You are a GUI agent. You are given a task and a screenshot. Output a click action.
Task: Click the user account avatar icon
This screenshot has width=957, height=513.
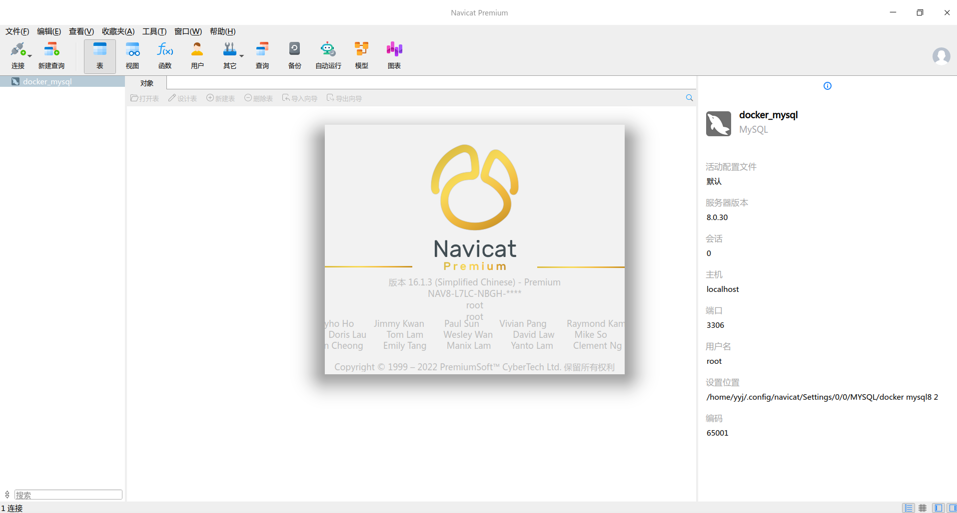[x=941, y=56]
